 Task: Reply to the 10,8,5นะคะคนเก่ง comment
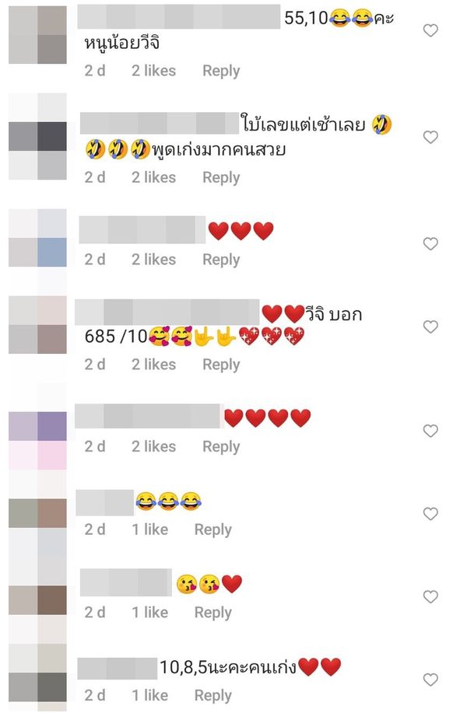[213, 696]
